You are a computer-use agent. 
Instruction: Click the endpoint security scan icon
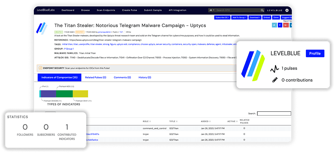tap(40, 68)
